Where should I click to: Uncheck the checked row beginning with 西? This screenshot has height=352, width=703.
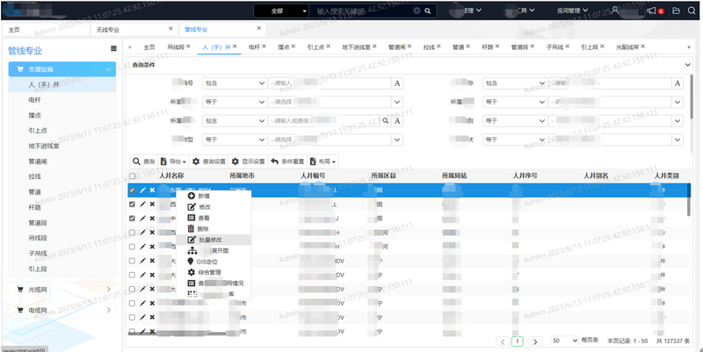tap(133, 205)
